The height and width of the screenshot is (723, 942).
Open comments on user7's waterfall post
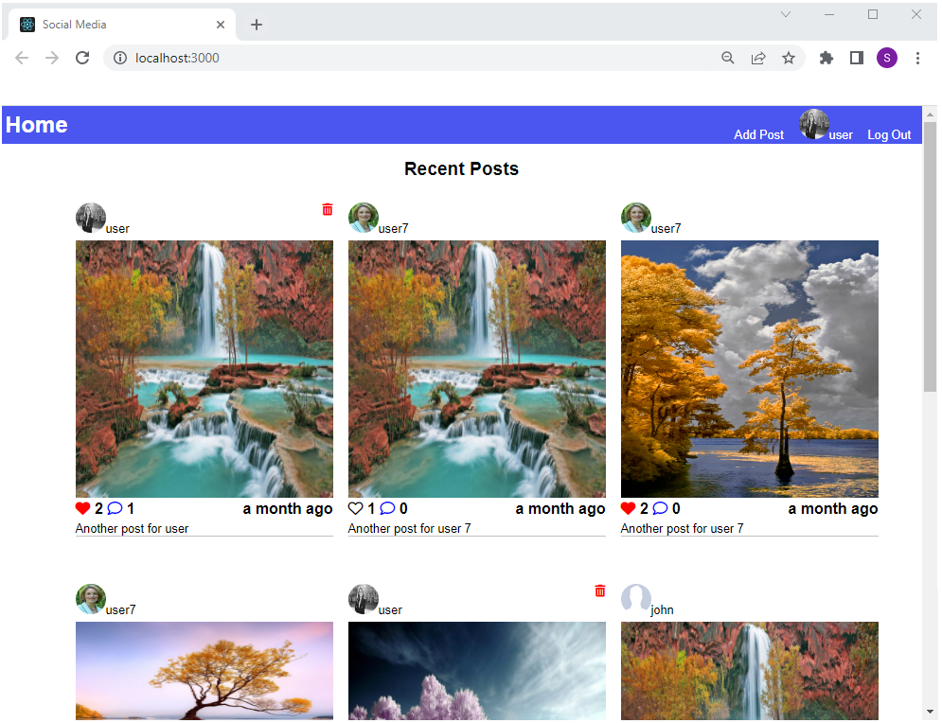[x=387, y=508]
